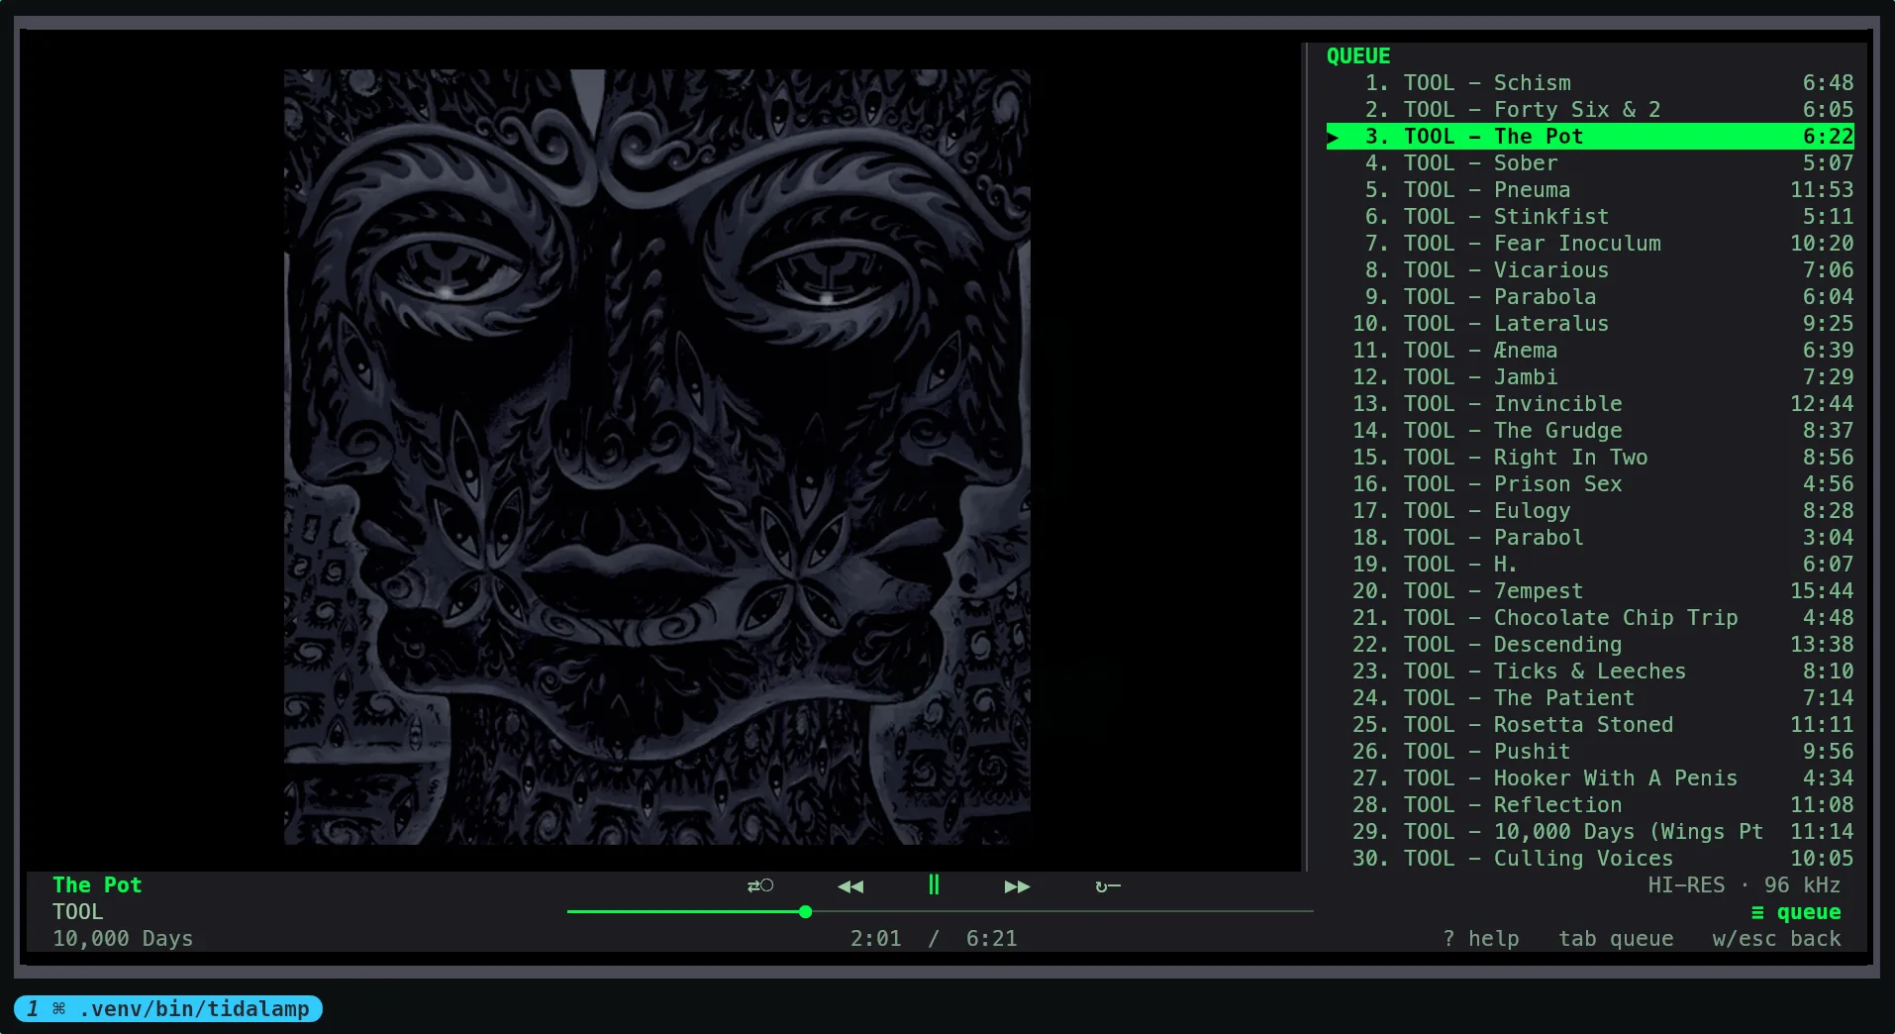Click the now-playing arrow marker in queue
The width and height of the screenshot is (1895, 1034).
point(1334,138)
